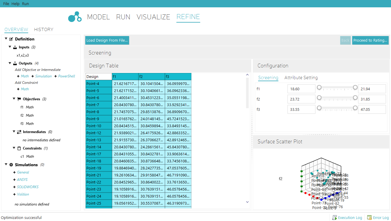Switch to the VISUALIZE tab

[x=153, y=17]
